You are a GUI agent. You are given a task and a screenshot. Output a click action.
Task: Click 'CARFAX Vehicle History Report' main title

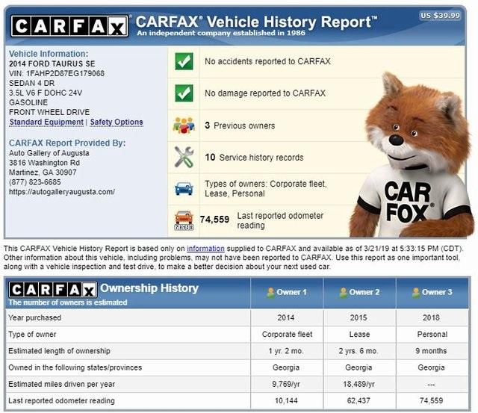point(256,22)
